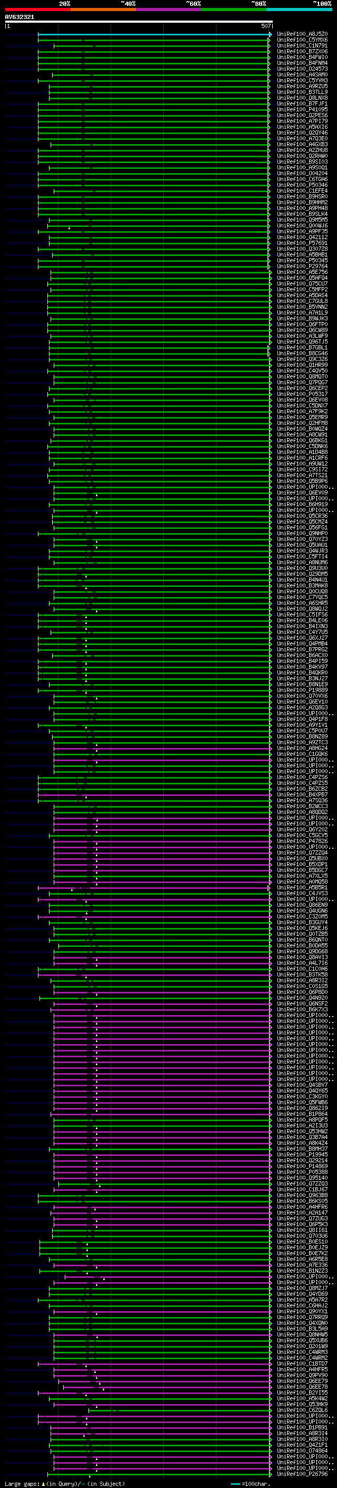Image resolution: width=337 pixels, height=1488 pixels.
Task: Click the UniRef100_Q8LNX8 entry
Action: pos(302,98)
